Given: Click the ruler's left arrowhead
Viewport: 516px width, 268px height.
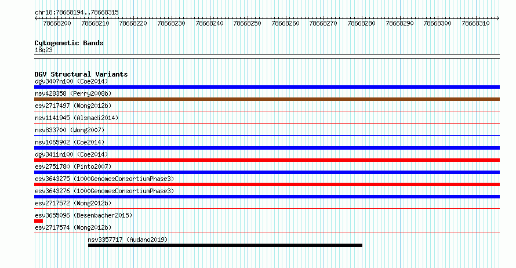Looking at the screenshot, I should pos(36,19).
